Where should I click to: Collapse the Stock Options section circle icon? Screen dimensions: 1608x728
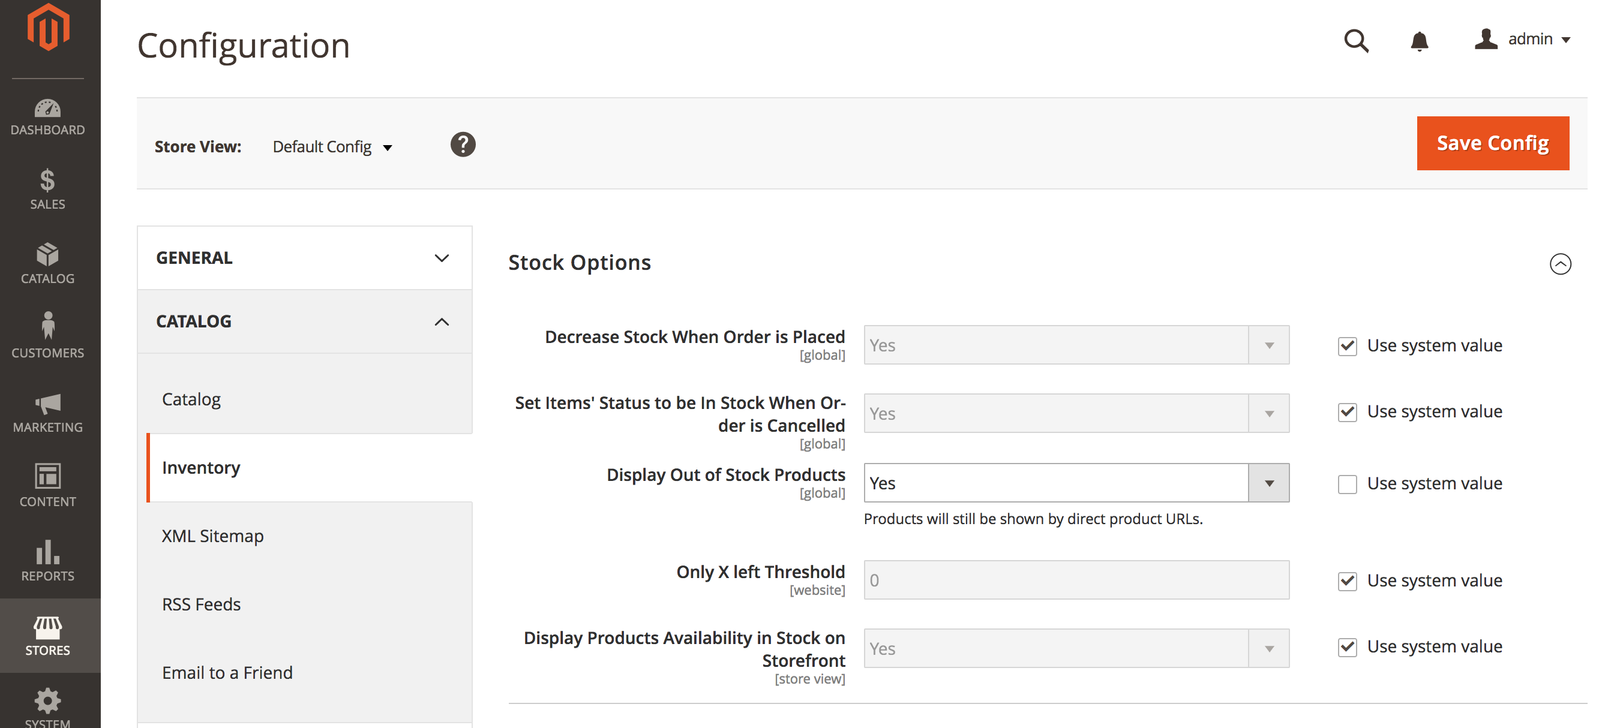tap(1560, 264)
